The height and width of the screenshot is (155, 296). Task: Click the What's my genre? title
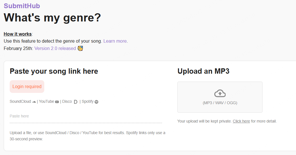point(52,18)
